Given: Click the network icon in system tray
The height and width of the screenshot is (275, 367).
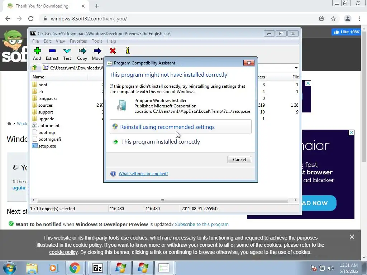Looking at the screenshot, I should pyautogui.click(x=322, y=268).
